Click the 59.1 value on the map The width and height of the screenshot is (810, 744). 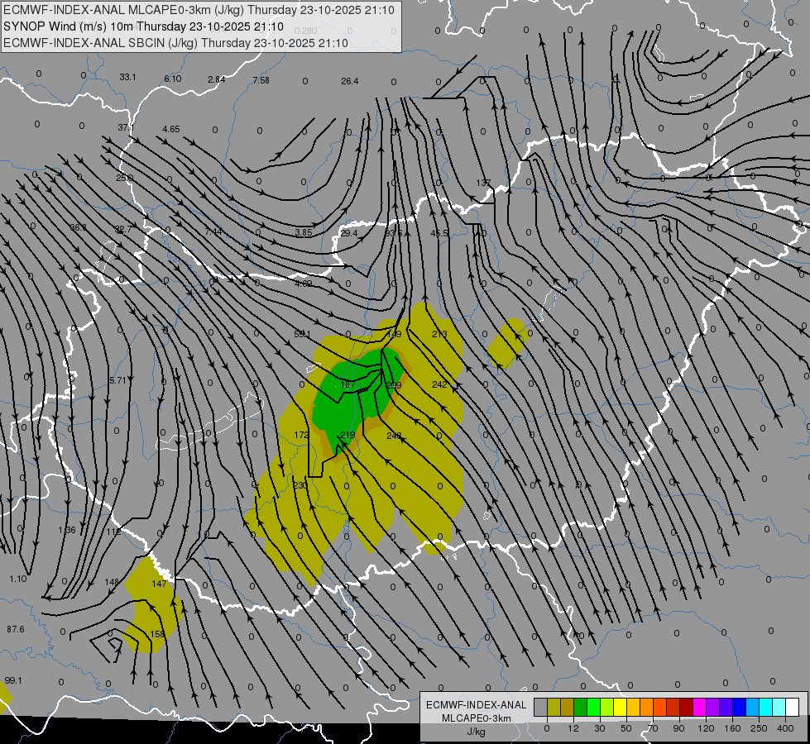tap(302, 334)
